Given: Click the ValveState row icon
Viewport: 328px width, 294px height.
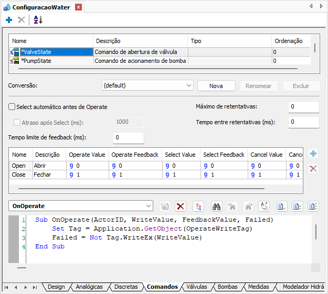Looking at the screenshot, I should click(15, 52).
